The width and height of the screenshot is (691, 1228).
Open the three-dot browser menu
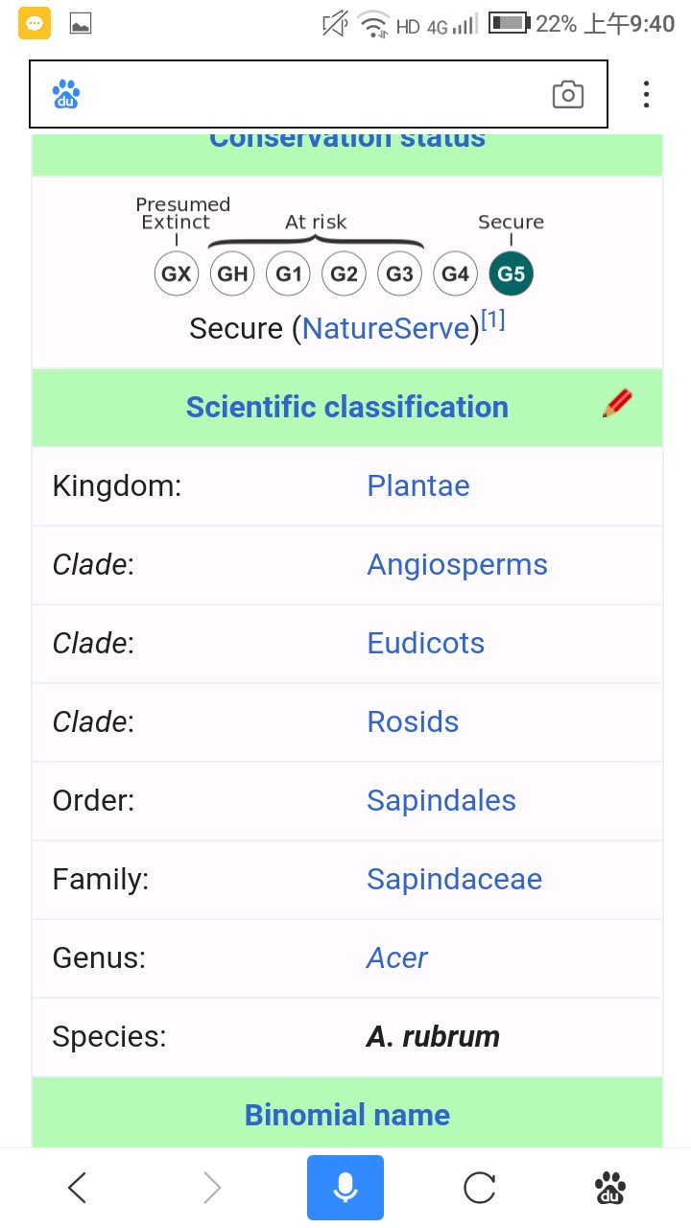[647, 94]
